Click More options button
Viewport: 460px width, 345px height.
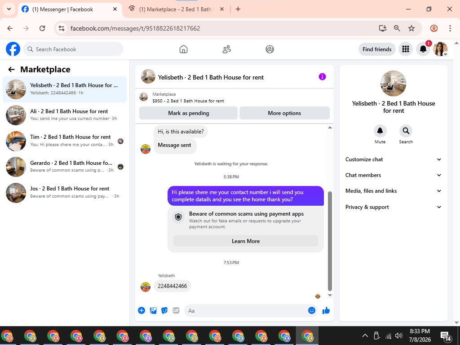pos(284,113)
